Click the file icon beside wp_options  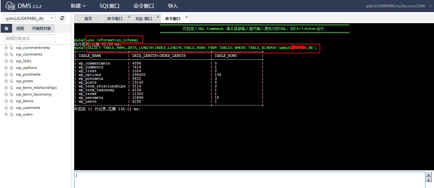[12, 68]
